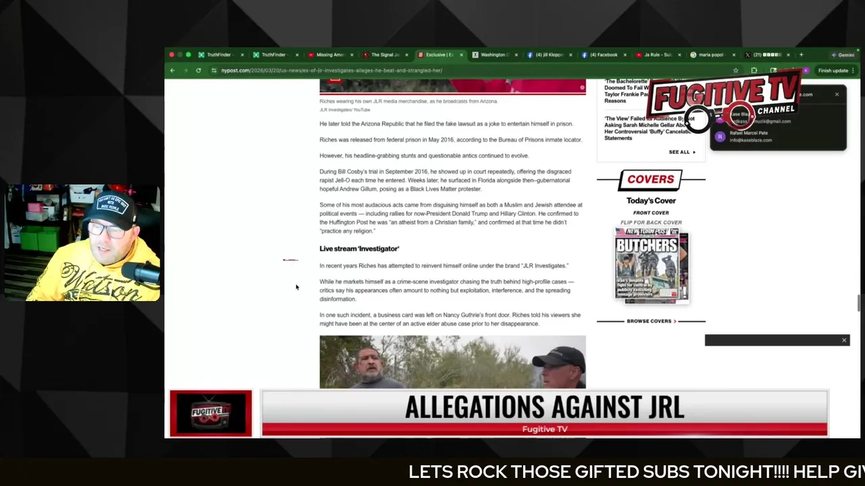Close the Exclusive NY Post tab
Image resolution: width=865 pixels, height=486 pixels.
tap(461, 55)
